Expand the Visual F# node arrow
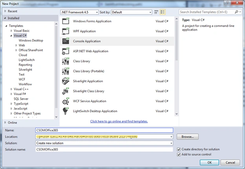The image size is (245, 169). (x=11, y=94)
